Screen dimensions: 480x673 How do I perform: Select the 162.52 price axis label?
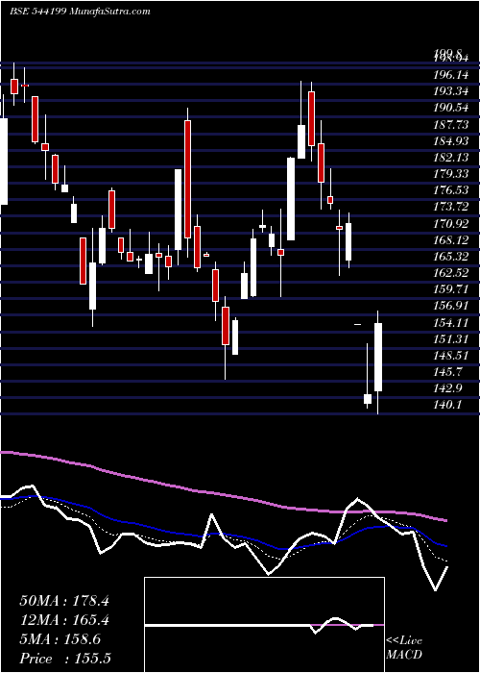click(452, 272)
